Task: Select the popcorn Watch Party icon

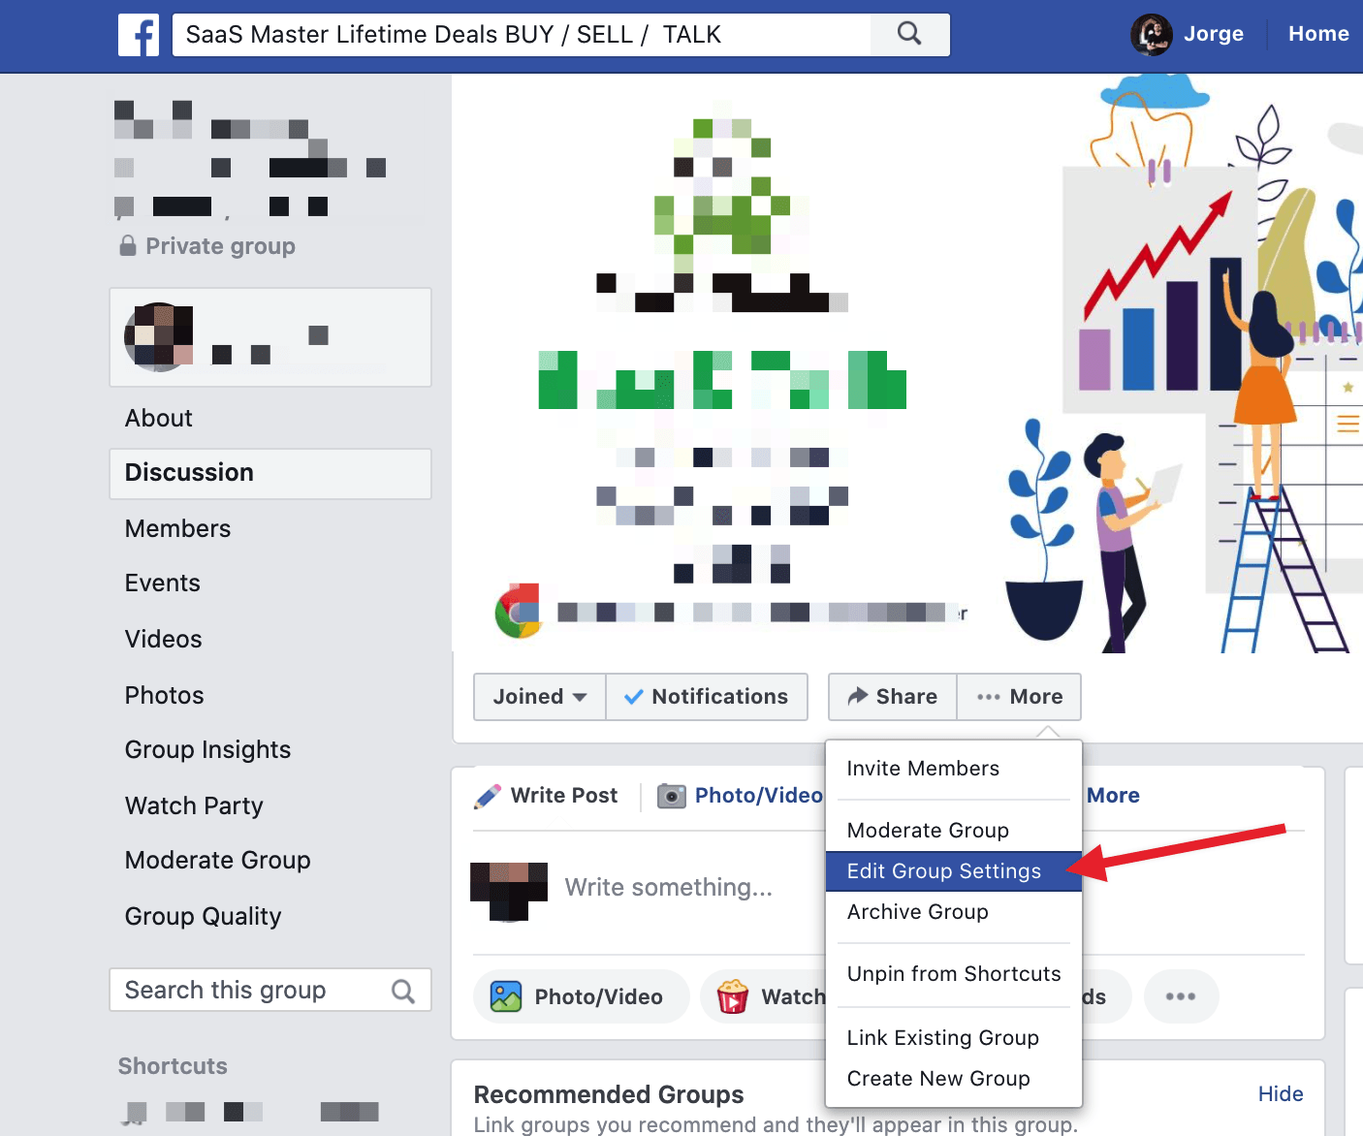Action: (732, 996)
